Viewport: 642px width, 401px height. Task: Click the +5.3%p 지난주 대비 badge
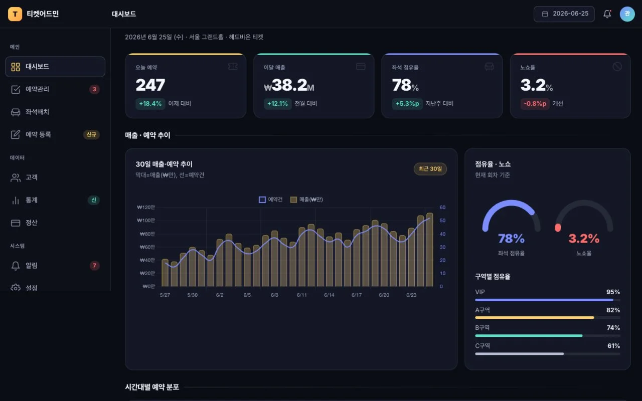[x=407, y=104]
